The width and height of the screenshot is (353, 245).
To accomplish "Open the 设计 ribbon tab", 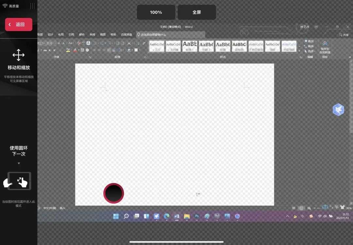I will 50,35.
